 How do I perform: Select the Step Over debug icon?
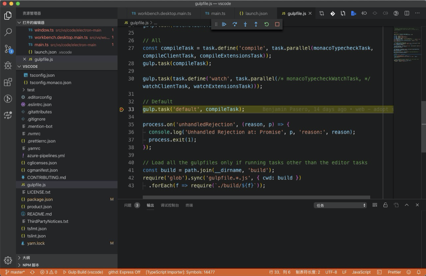pos(235,24)
